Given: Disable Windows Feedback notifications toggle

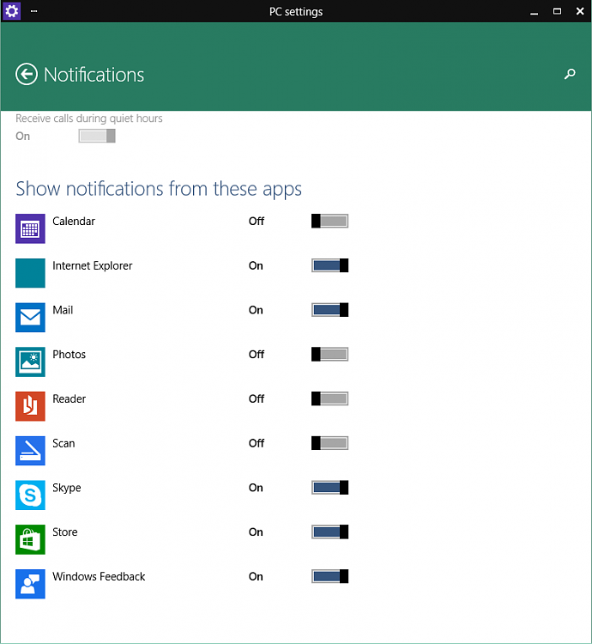Looking at the screenshot, I should click(x=329, y=576).
